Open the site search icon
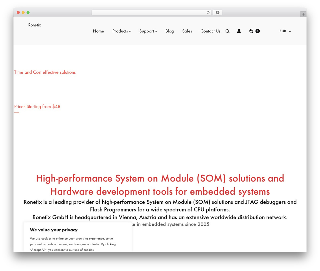 click(227, 31)
